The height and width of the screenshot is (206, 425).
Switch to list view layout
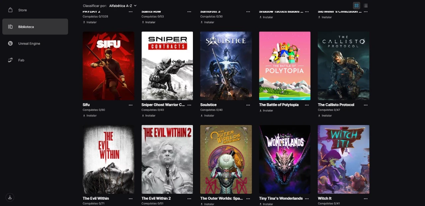click(366, 6)
